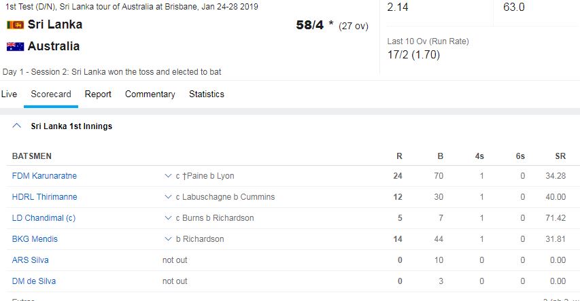The width and height of the screenshot is (580, 301).
Task: Click the Australia flag icon
Action: click(x=15, y=46)
